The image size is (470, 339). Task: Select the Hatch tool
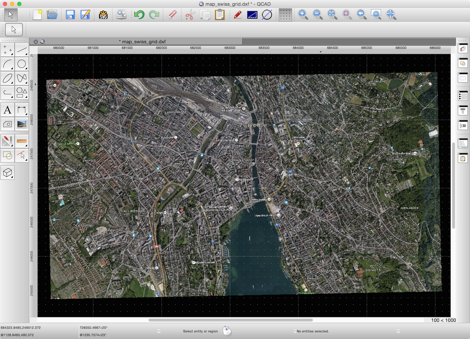click(7, 124)
